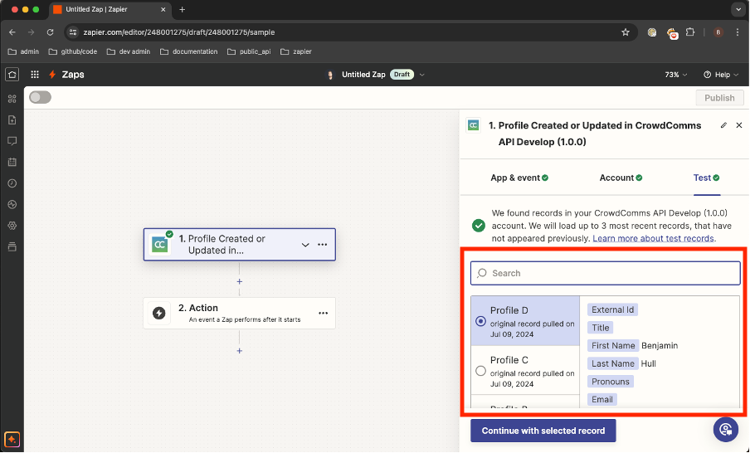Click the Zap history clock icon

(12, 183)
